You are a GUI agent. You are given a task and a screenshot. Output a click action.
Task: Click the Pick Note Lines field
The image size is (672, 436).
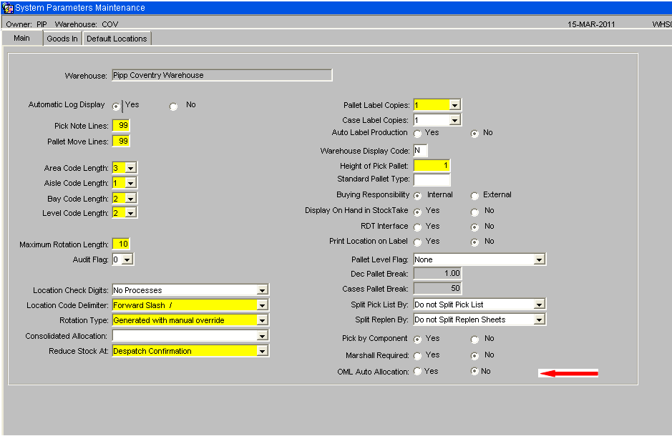tap(121, 125)
